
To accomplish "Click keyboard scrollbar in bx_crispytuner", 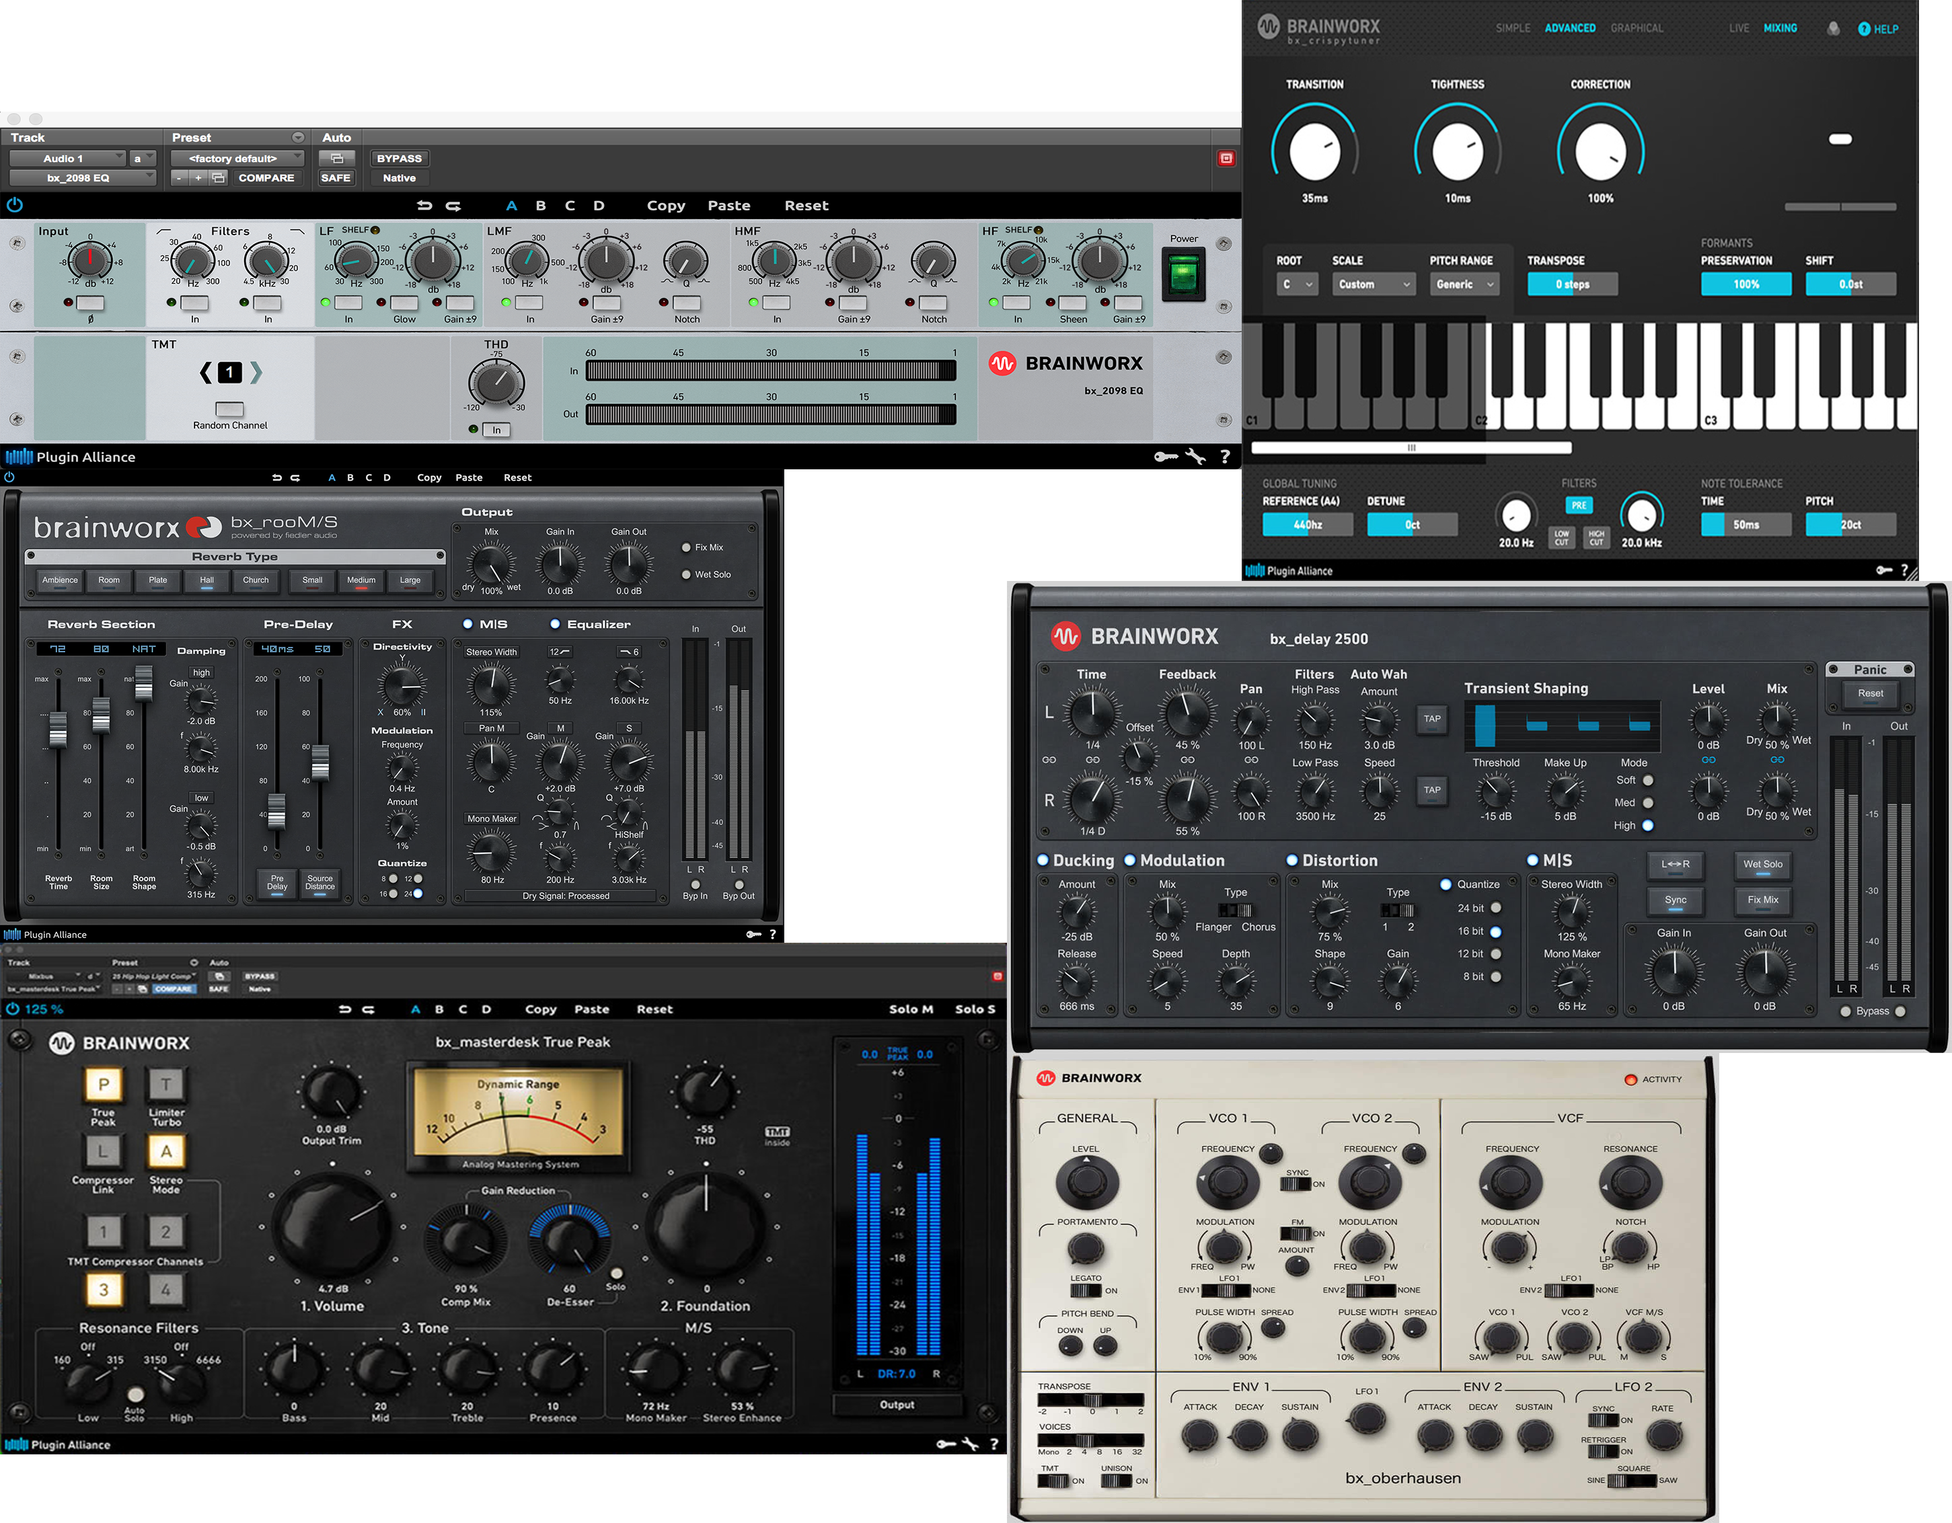I will point(1411,448).
